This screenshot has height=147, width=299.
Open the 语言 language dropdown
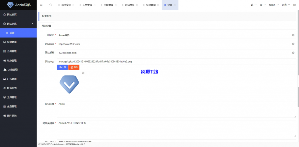click(286, 5)
